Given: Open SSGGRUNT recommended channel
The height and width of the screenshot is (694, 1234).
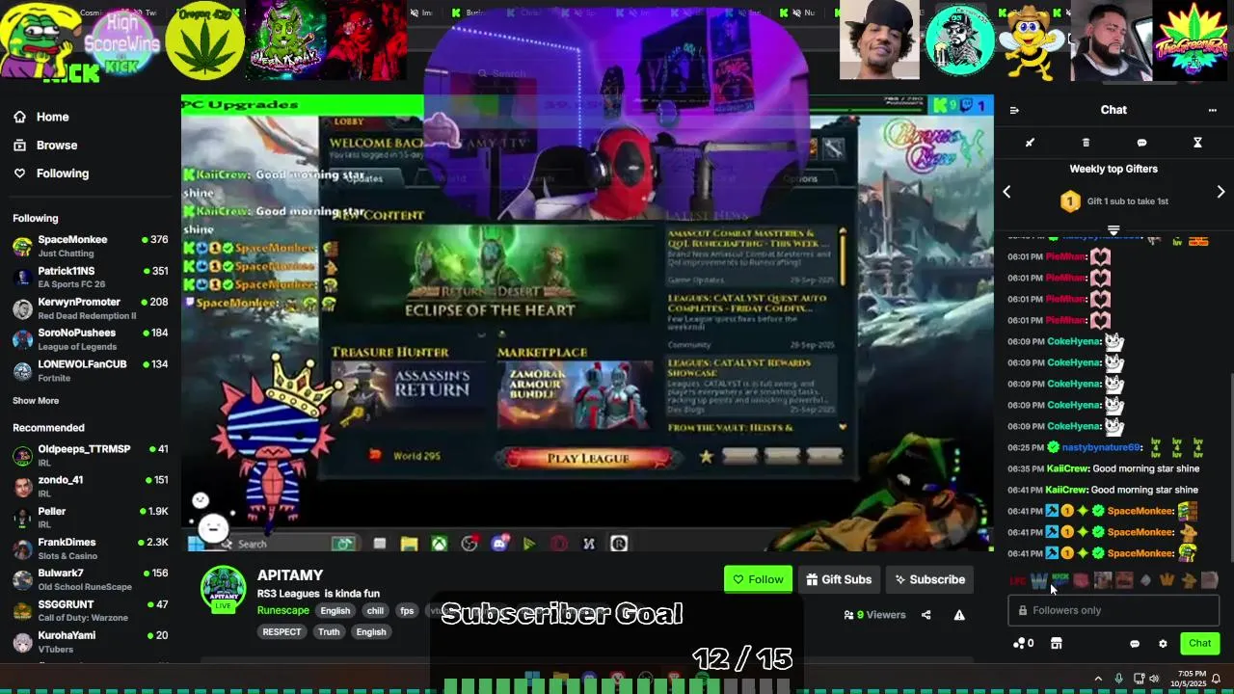Looking at the screenshot, I should (90, 610).
